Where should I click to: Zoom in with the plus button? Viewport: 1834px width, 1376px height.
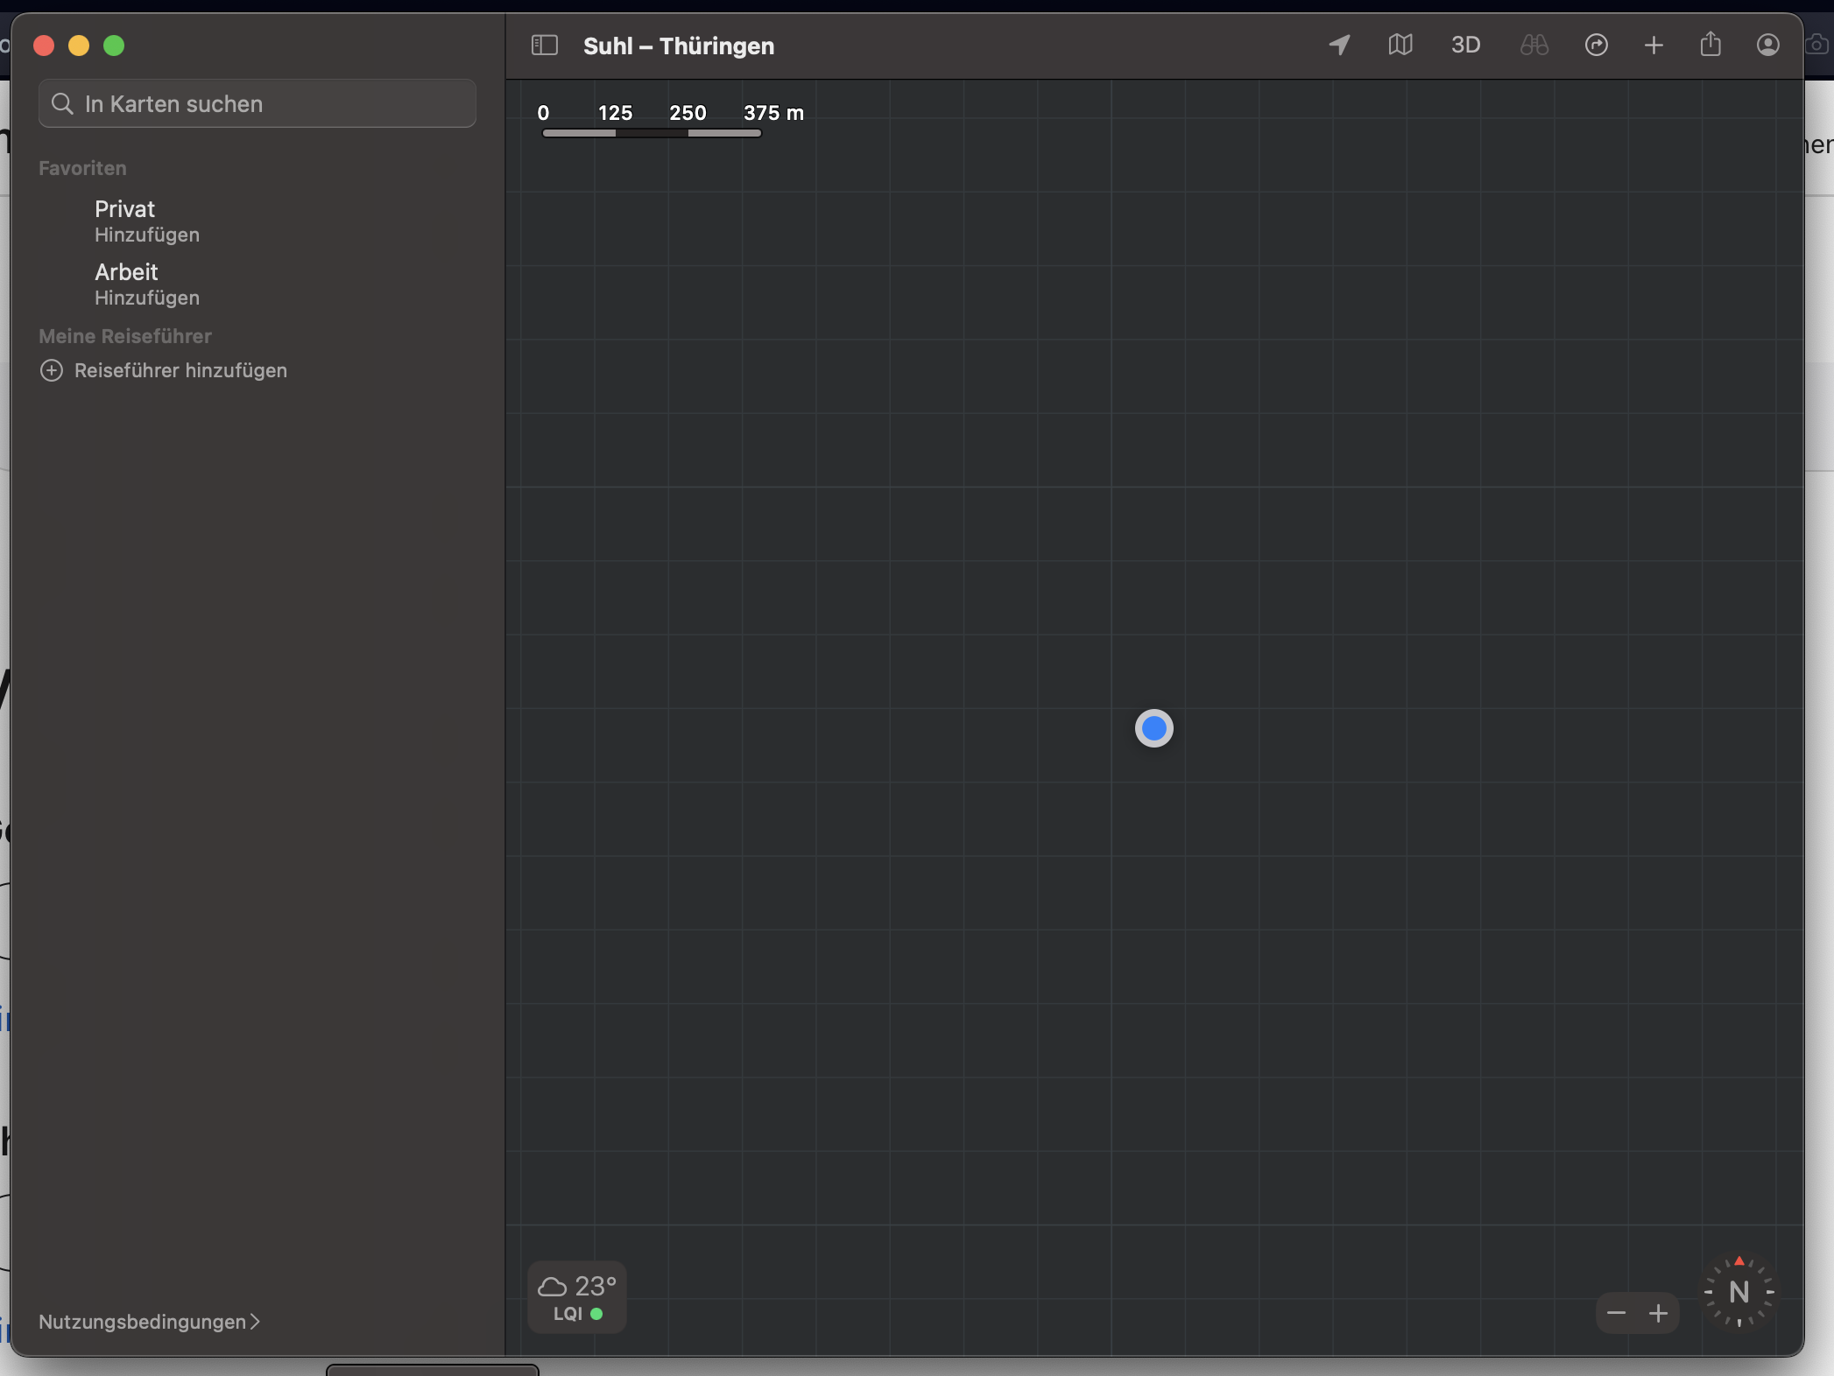1658,1313
